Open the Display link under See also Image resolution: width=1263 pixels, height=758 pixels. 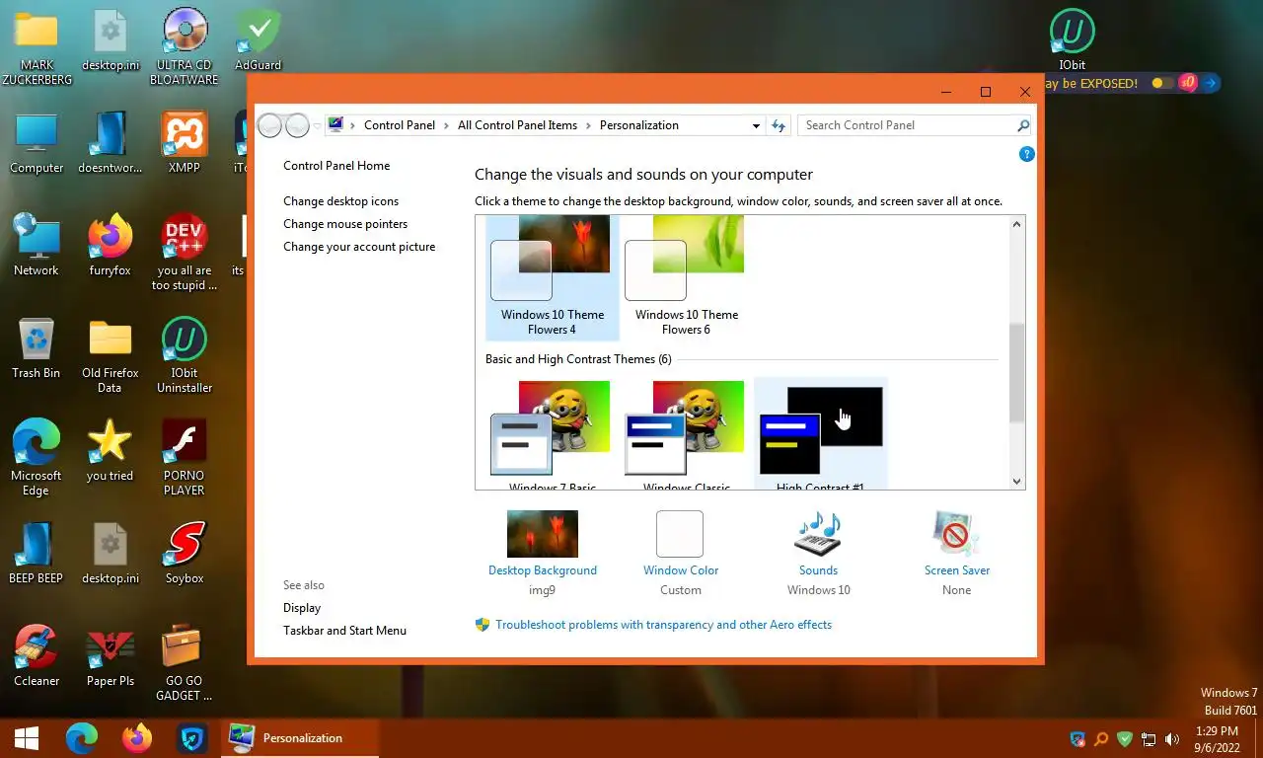coord(302,608)
